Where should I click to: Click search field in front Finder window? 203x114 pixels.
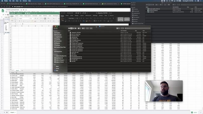137,28
